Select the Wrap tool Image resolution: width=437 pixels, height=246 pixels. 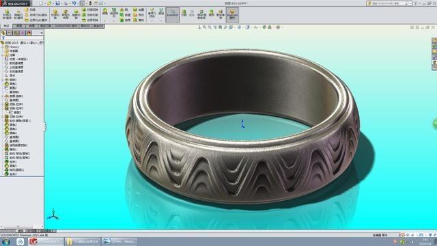pos(139,10)
